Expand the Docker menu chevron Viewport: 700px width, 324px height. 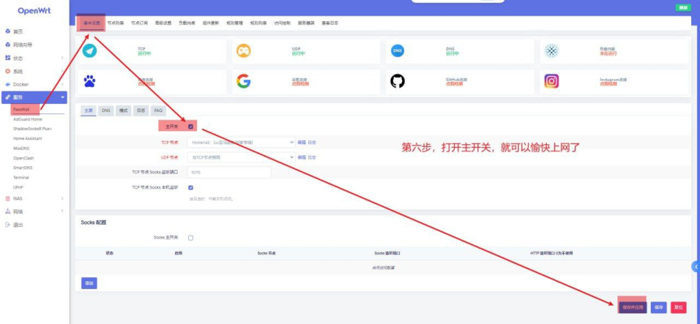pos(62,84)
